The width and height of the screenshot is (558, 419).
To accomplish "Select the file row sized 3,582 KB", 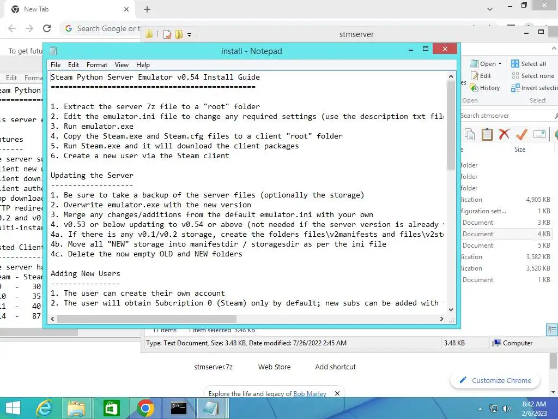I will [506, 257].
